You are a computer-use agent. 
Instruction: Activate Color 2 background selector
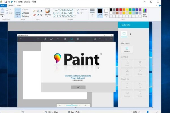106,13
